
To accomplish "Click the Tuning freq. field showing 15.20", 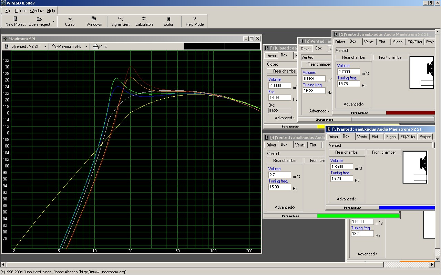I will [342, 179].
